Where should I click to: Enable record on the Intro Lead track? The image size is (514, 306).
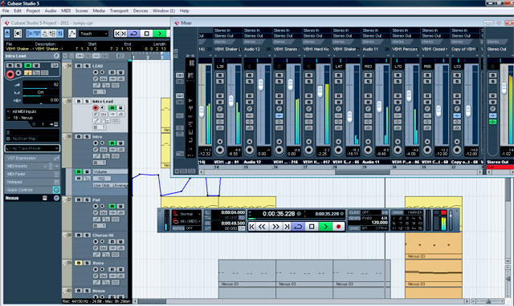pyautogui.click(x=96, y=107)
